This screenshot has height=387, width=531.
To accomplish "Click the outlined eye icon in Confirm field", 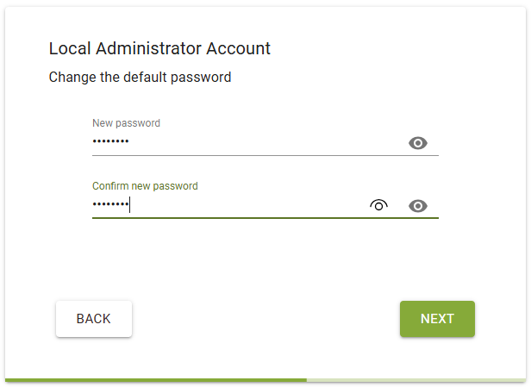I will pos(378,205).
